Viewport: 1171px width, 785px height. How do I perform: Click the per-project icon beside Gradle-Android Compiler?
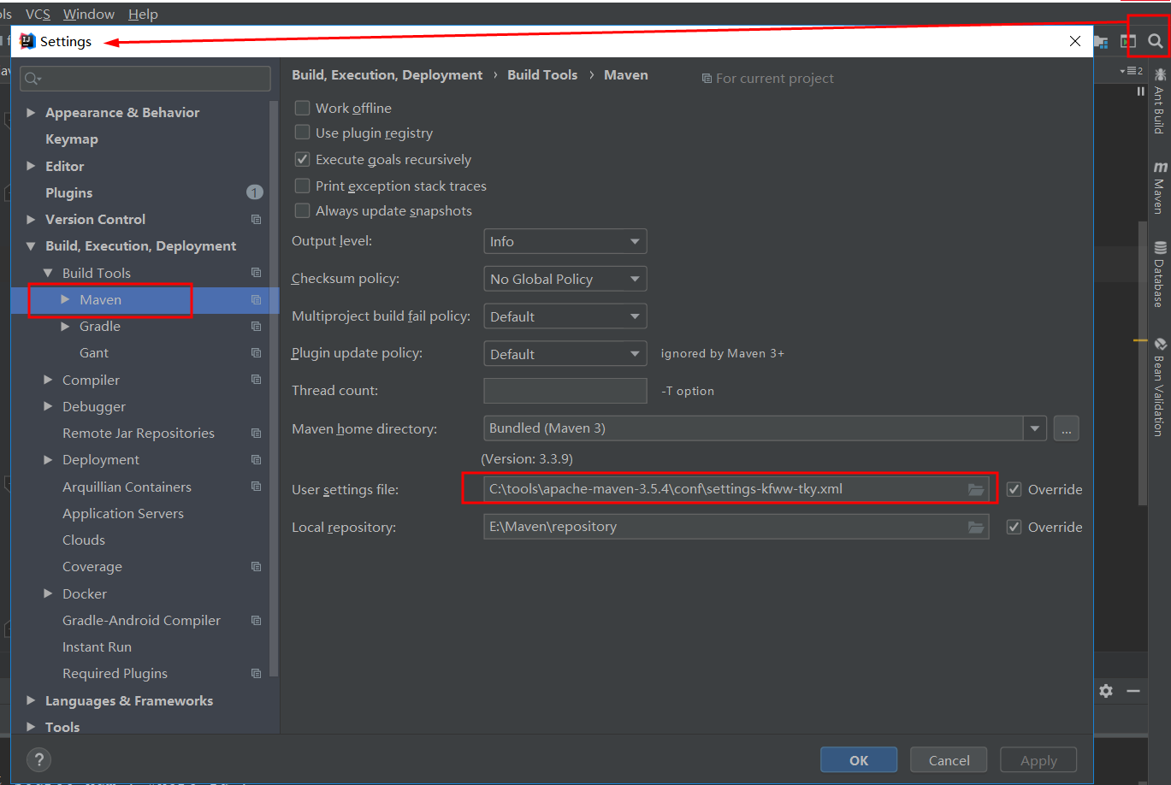click(256, 621)
